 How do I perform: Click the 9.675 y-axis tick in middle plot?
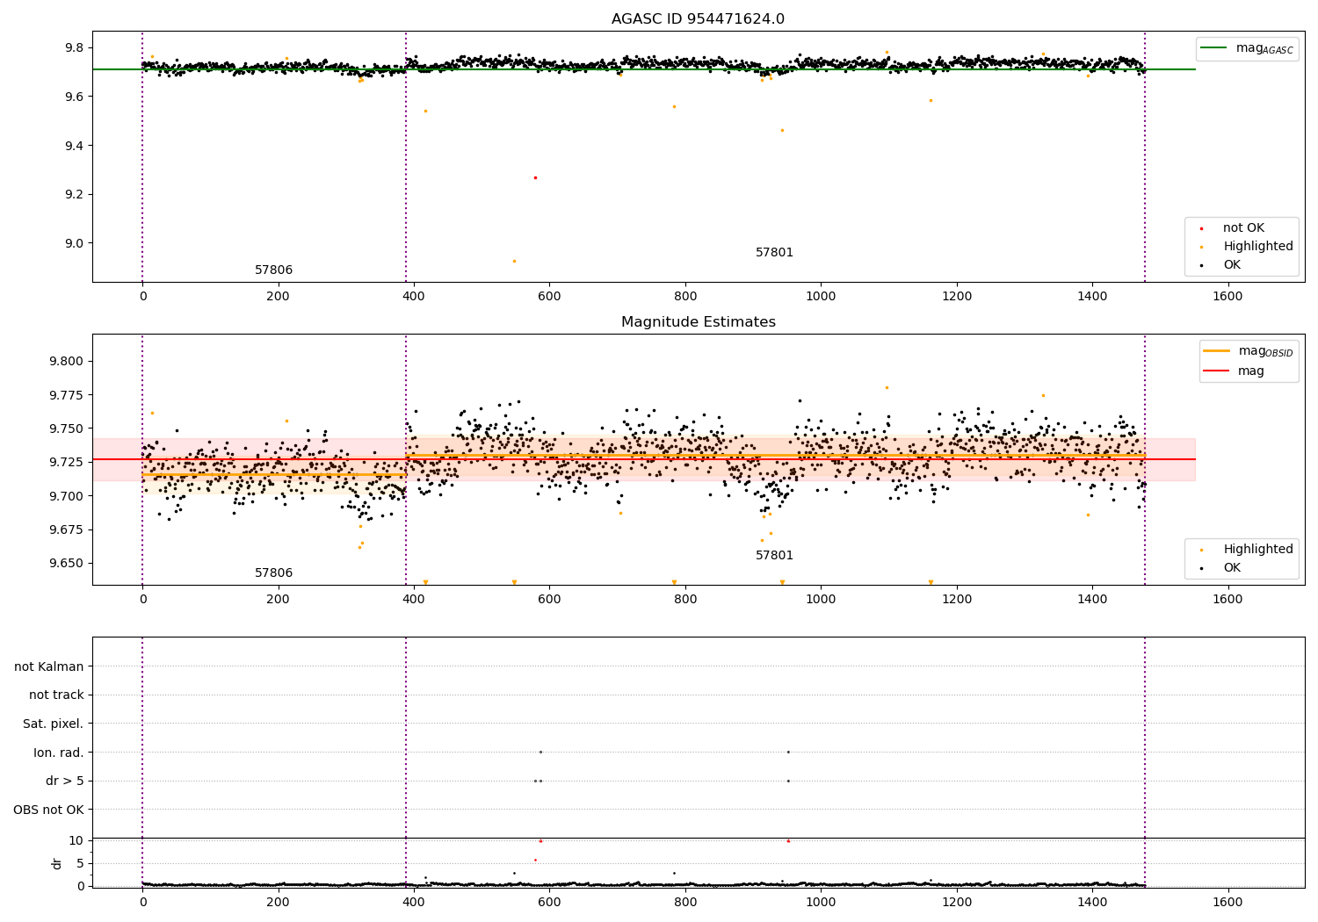[67, 529]
